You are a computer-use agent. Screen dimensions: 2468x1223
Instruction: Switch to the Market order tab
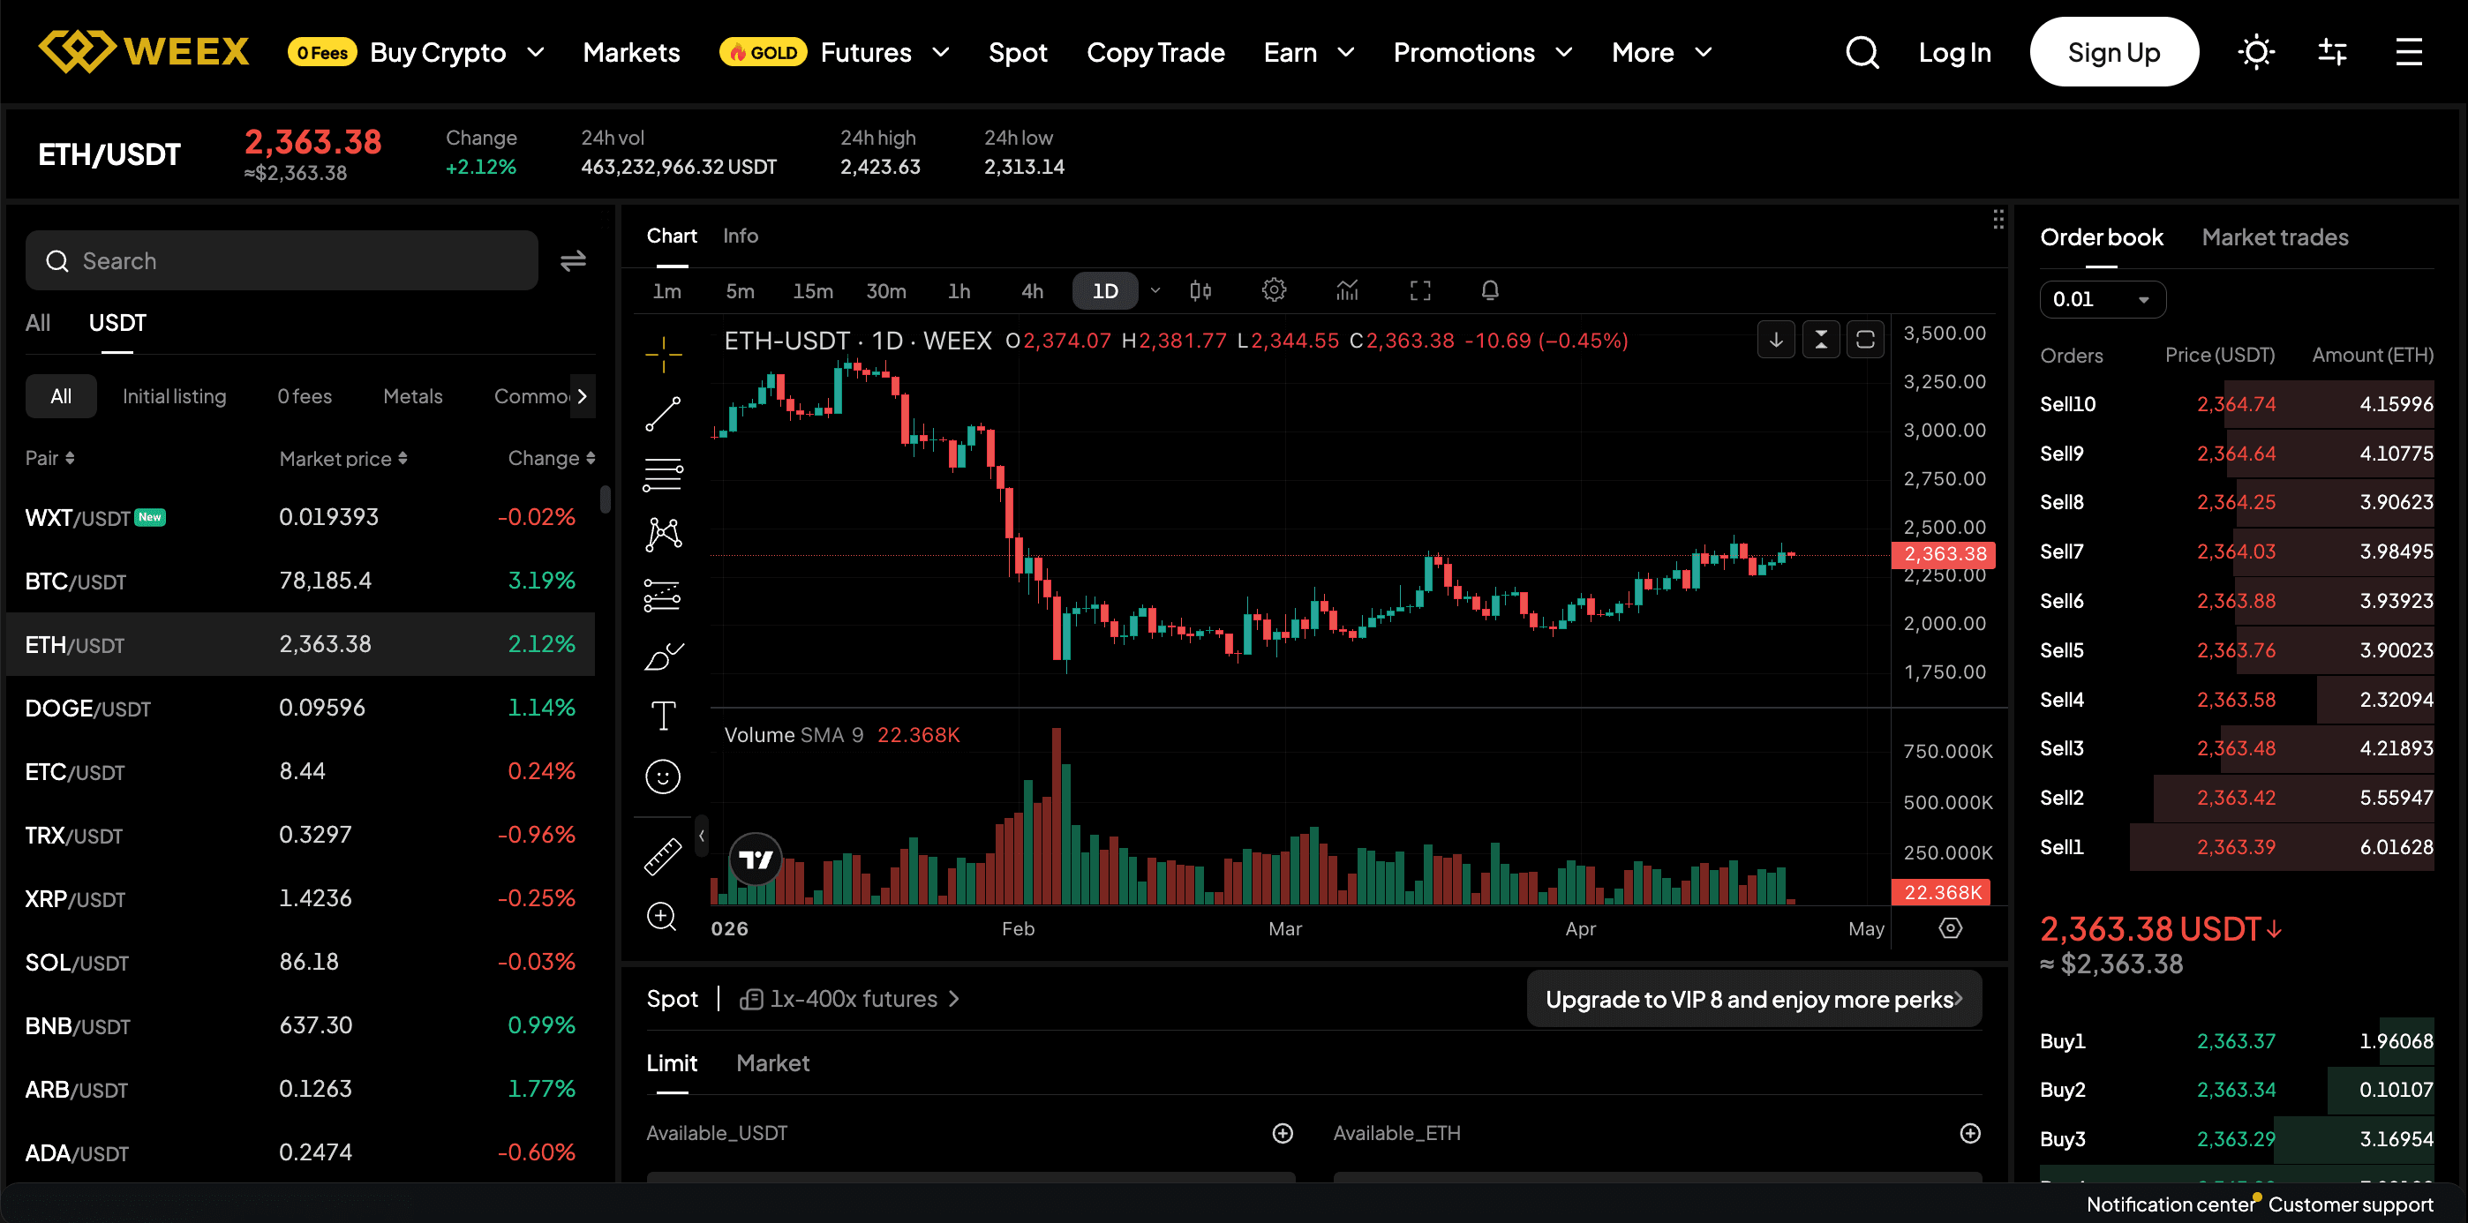772,1063
